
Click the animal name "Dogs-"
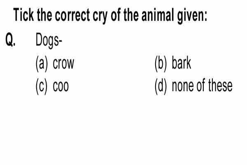tap(49, 40)
